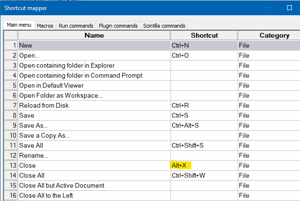Select Close All but Active Document row
Viewport: 300px width, 201px height.
94,185
